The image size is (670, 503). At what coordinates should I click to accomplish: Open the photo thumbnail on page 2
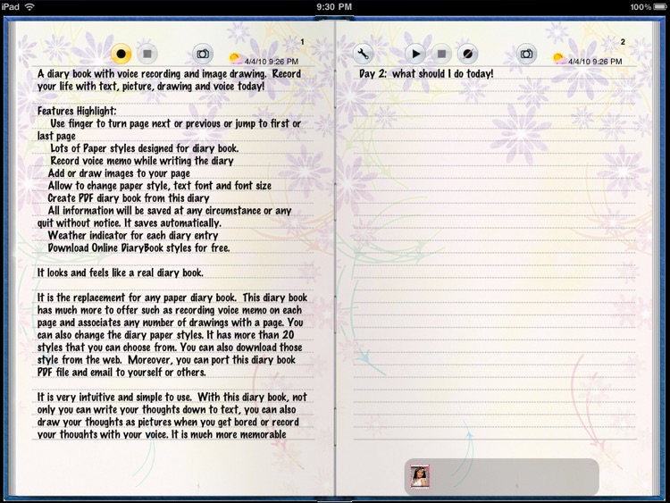click(x=420, y=476)
